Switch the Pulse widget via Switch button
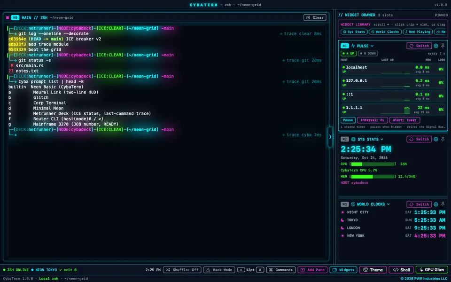This screenshot has height=282, width=451. point(419,46)
